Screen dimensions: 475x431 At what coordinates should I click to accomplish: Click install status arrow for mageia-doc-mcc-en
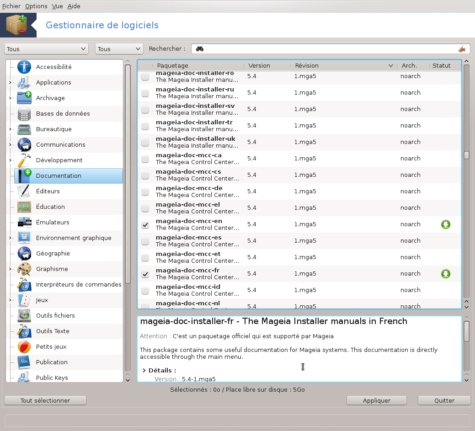[446, 224]
